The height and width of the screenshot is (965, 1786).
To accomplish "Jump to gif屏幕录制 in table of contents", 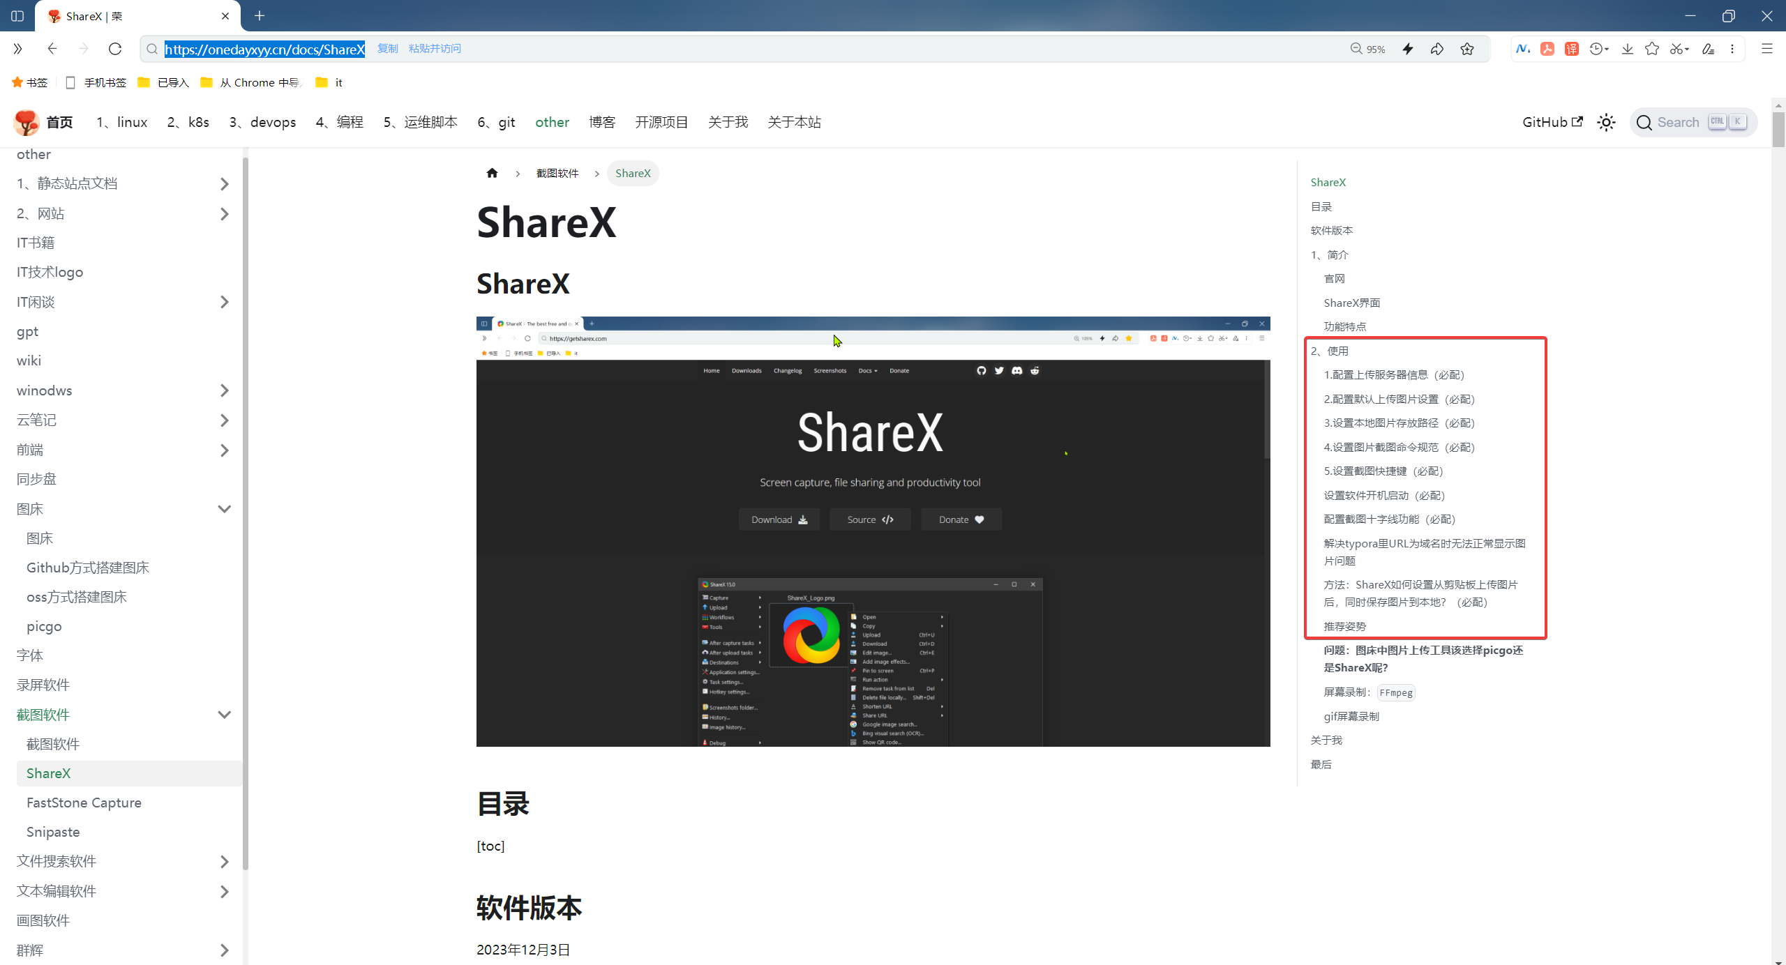I will [x=1351, y=716].
